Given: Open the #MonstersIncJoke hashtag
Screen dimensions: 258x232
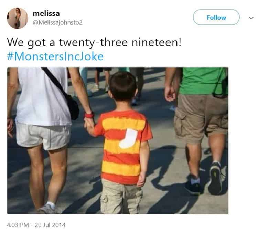Looking at the screenshot, I should [x=55, y=56].
